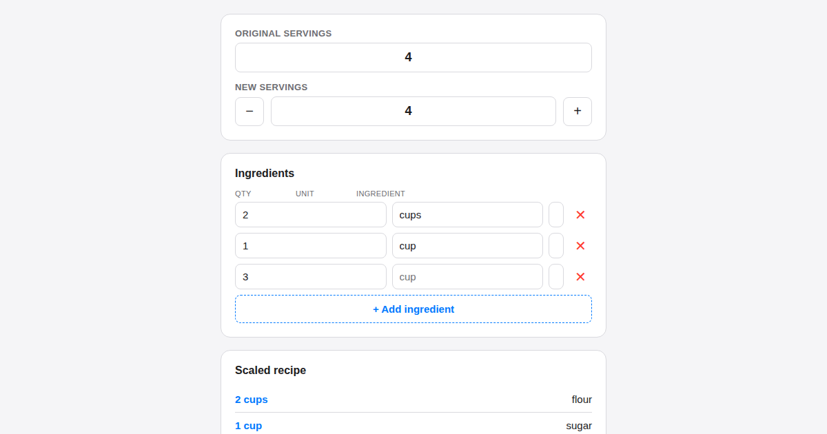Click the Scaled recipe heading
This screenshot has height=434, width=827.
(271, 370)
